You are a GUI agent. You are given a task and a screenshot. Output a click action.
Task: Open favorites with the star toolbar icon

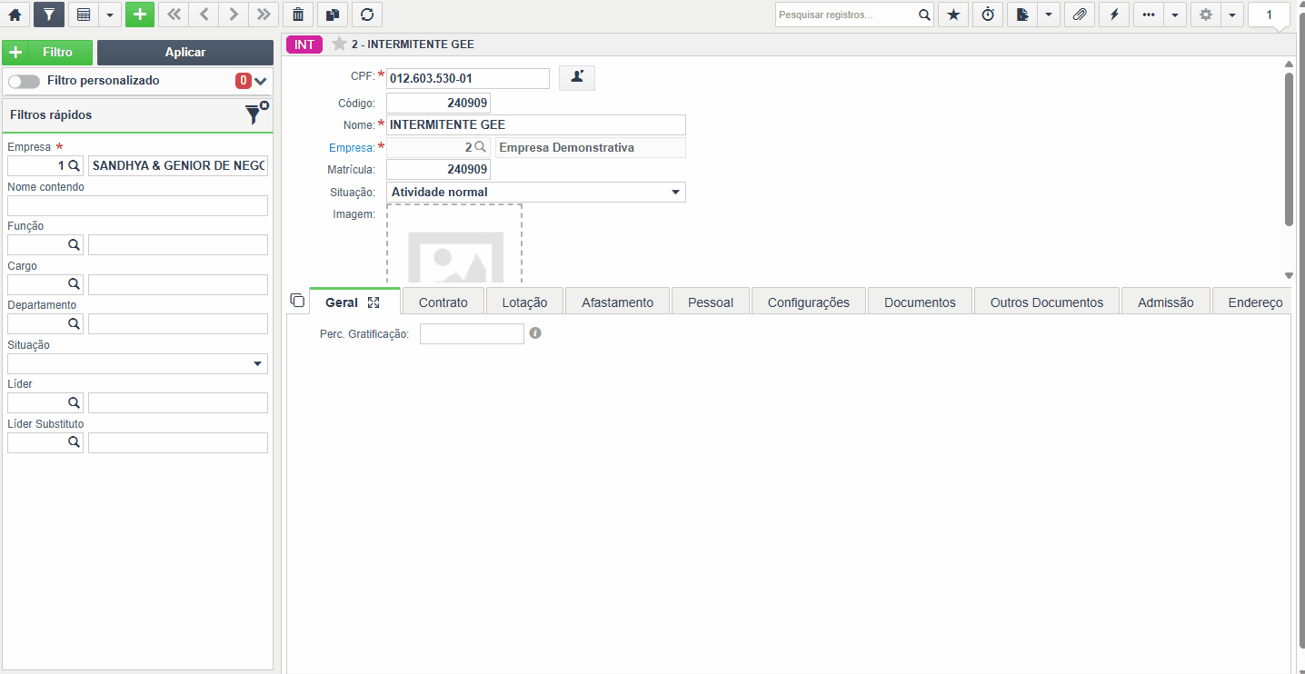953,15
